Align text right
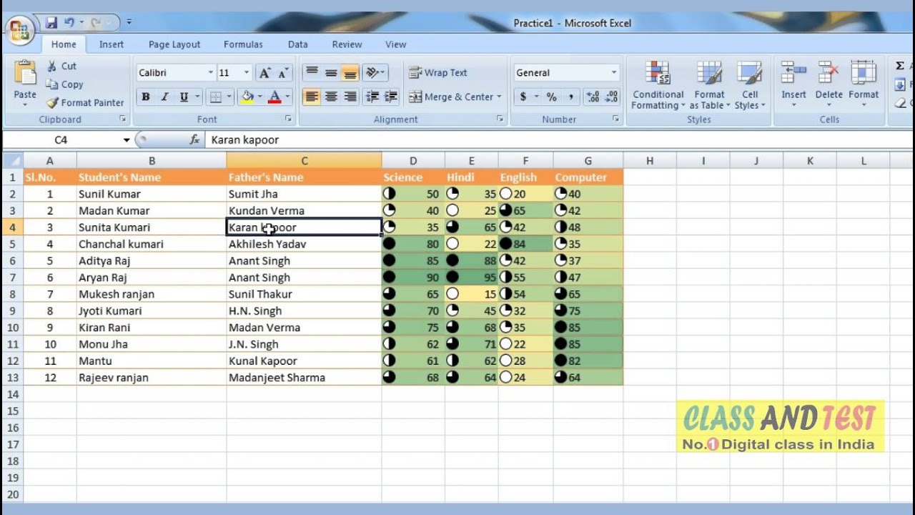915x515 pixels. [x=350, y=97]
